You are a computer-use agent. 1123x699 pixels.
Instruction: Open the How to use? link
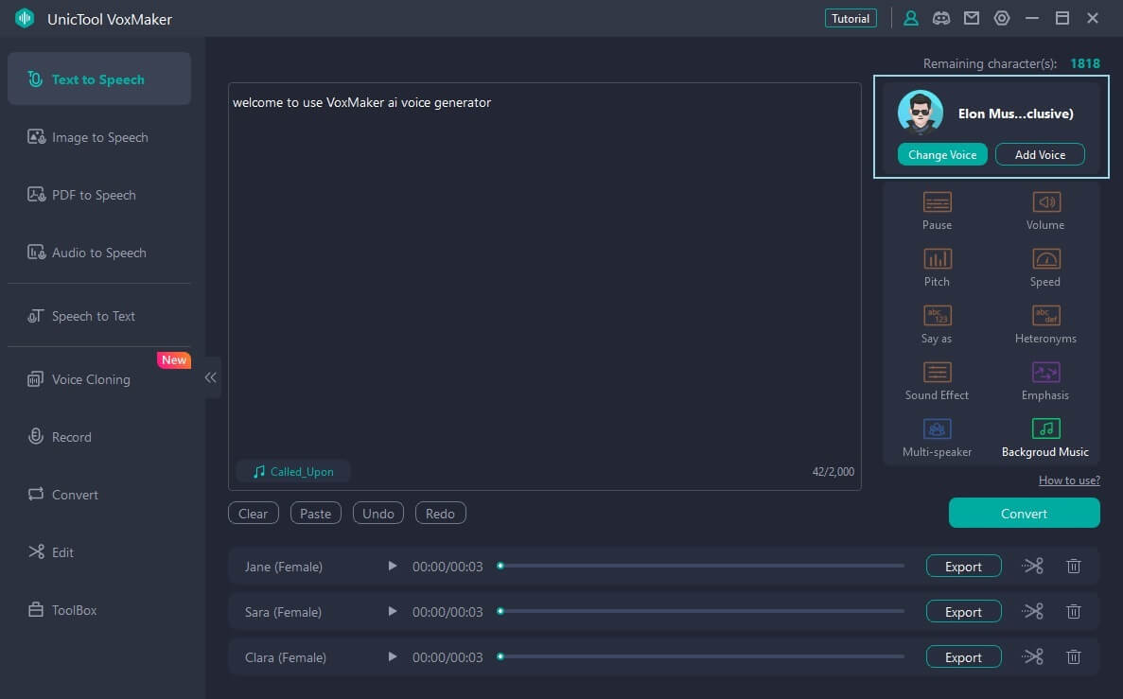pos(1069,481)
